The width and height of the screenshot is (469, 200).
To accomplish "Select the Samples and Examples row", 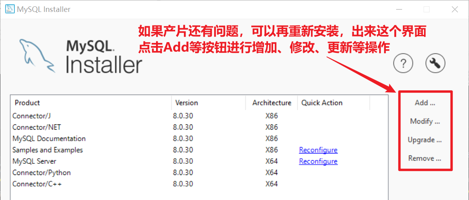I will [x=199, y=150].
